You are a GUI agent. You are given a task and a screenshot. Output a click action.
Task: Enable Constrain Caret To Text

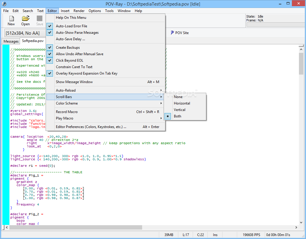[106, 67]
